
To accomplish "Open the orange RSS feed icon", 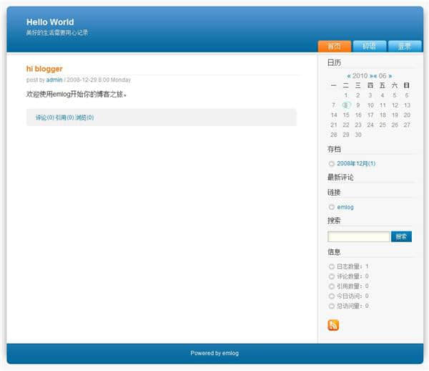I will tap(333, 325).
